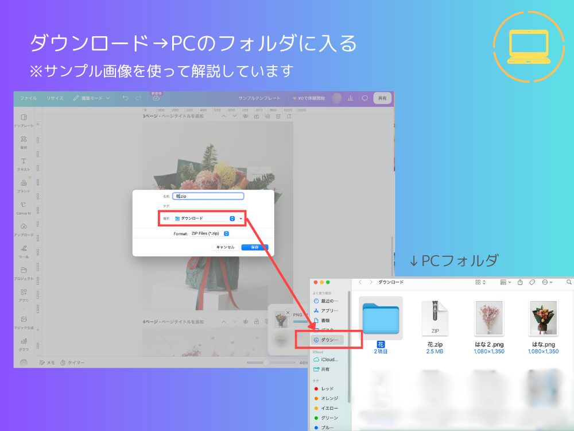Click the 保存 button in save dialog
Screen dimensions: 574x431
255,247
